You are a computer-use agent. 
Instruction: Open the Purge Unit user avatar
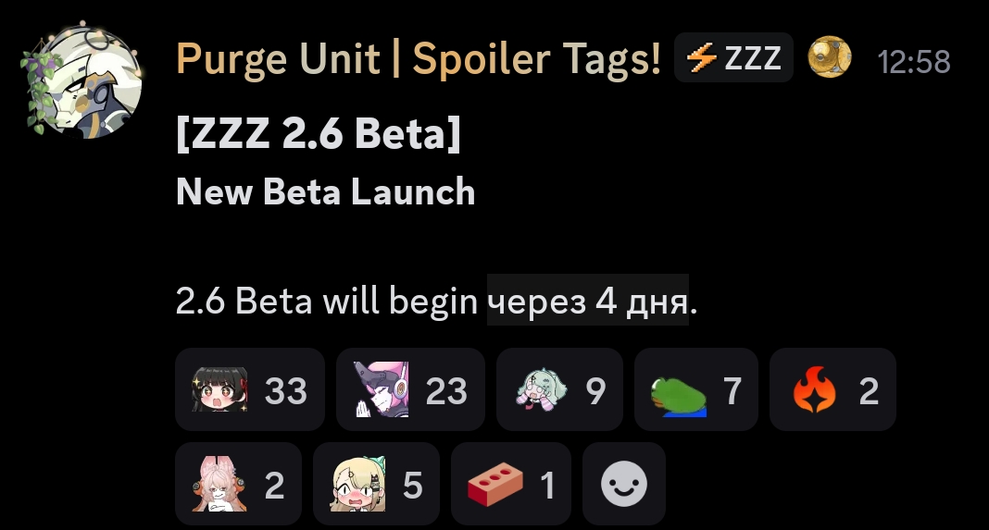tap(84, 80)
